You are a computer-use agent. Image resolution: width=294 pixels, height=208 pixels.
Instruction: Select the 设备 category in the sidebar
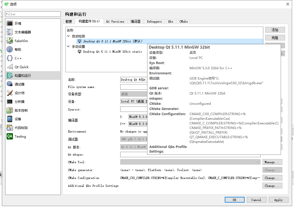click(33, 119)
